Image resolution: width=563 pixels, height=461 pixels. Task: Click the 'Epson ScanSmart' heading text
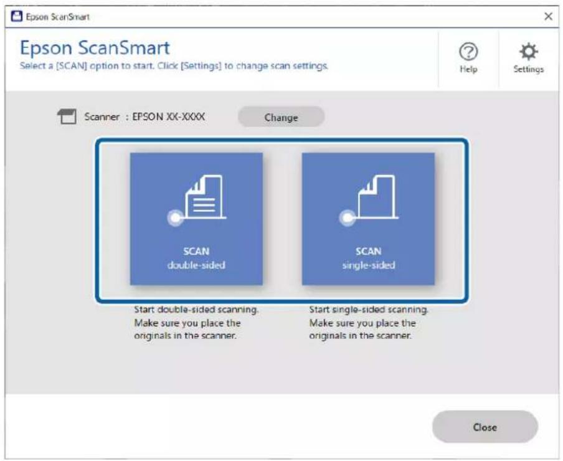tap(95, 47)
